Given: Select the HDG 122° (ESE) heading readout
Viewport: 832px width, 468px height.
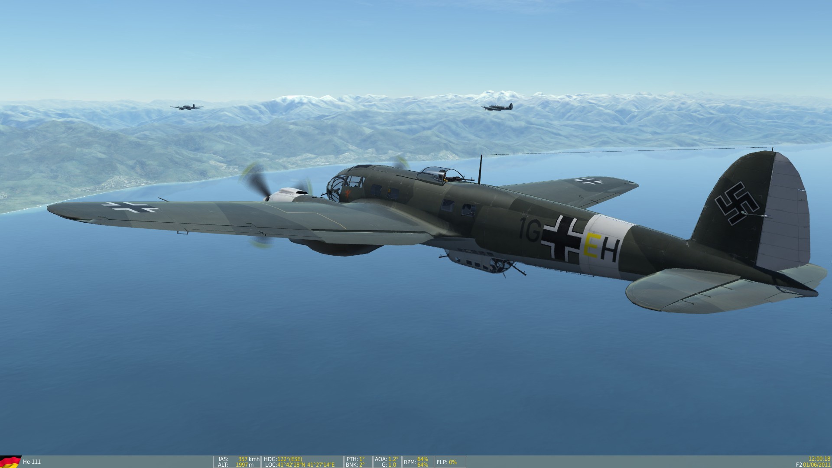Looking at the screenshot, I should [283, 459].
